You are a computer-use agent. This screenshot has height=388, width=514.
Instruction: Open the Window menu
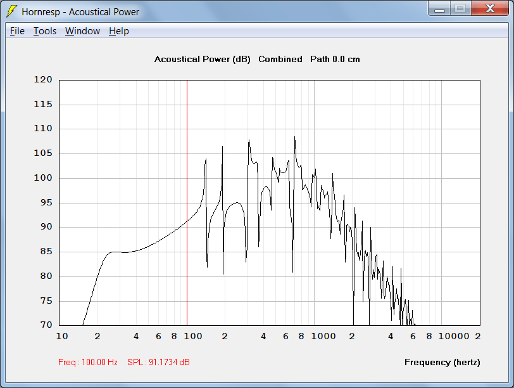pos(82,31)
